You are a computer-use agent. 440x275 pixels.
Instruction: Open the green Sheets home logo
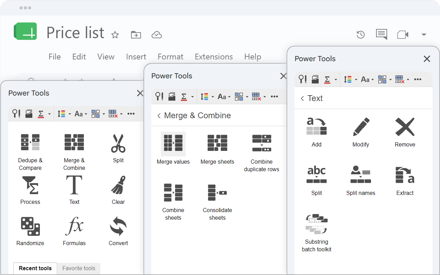tap(25, 31)
